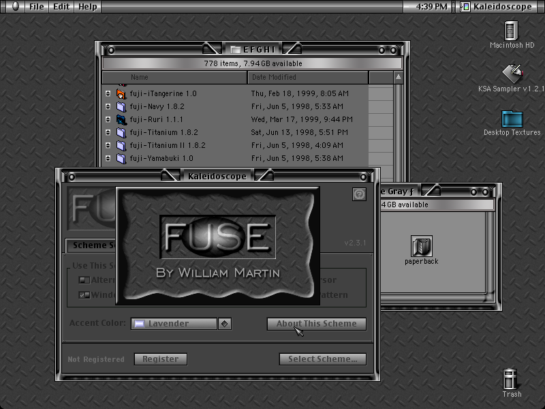This screenshot has width=545, height=409.
Task: Open the Macintosh HD drive icon
Action: tap(512, 31)
